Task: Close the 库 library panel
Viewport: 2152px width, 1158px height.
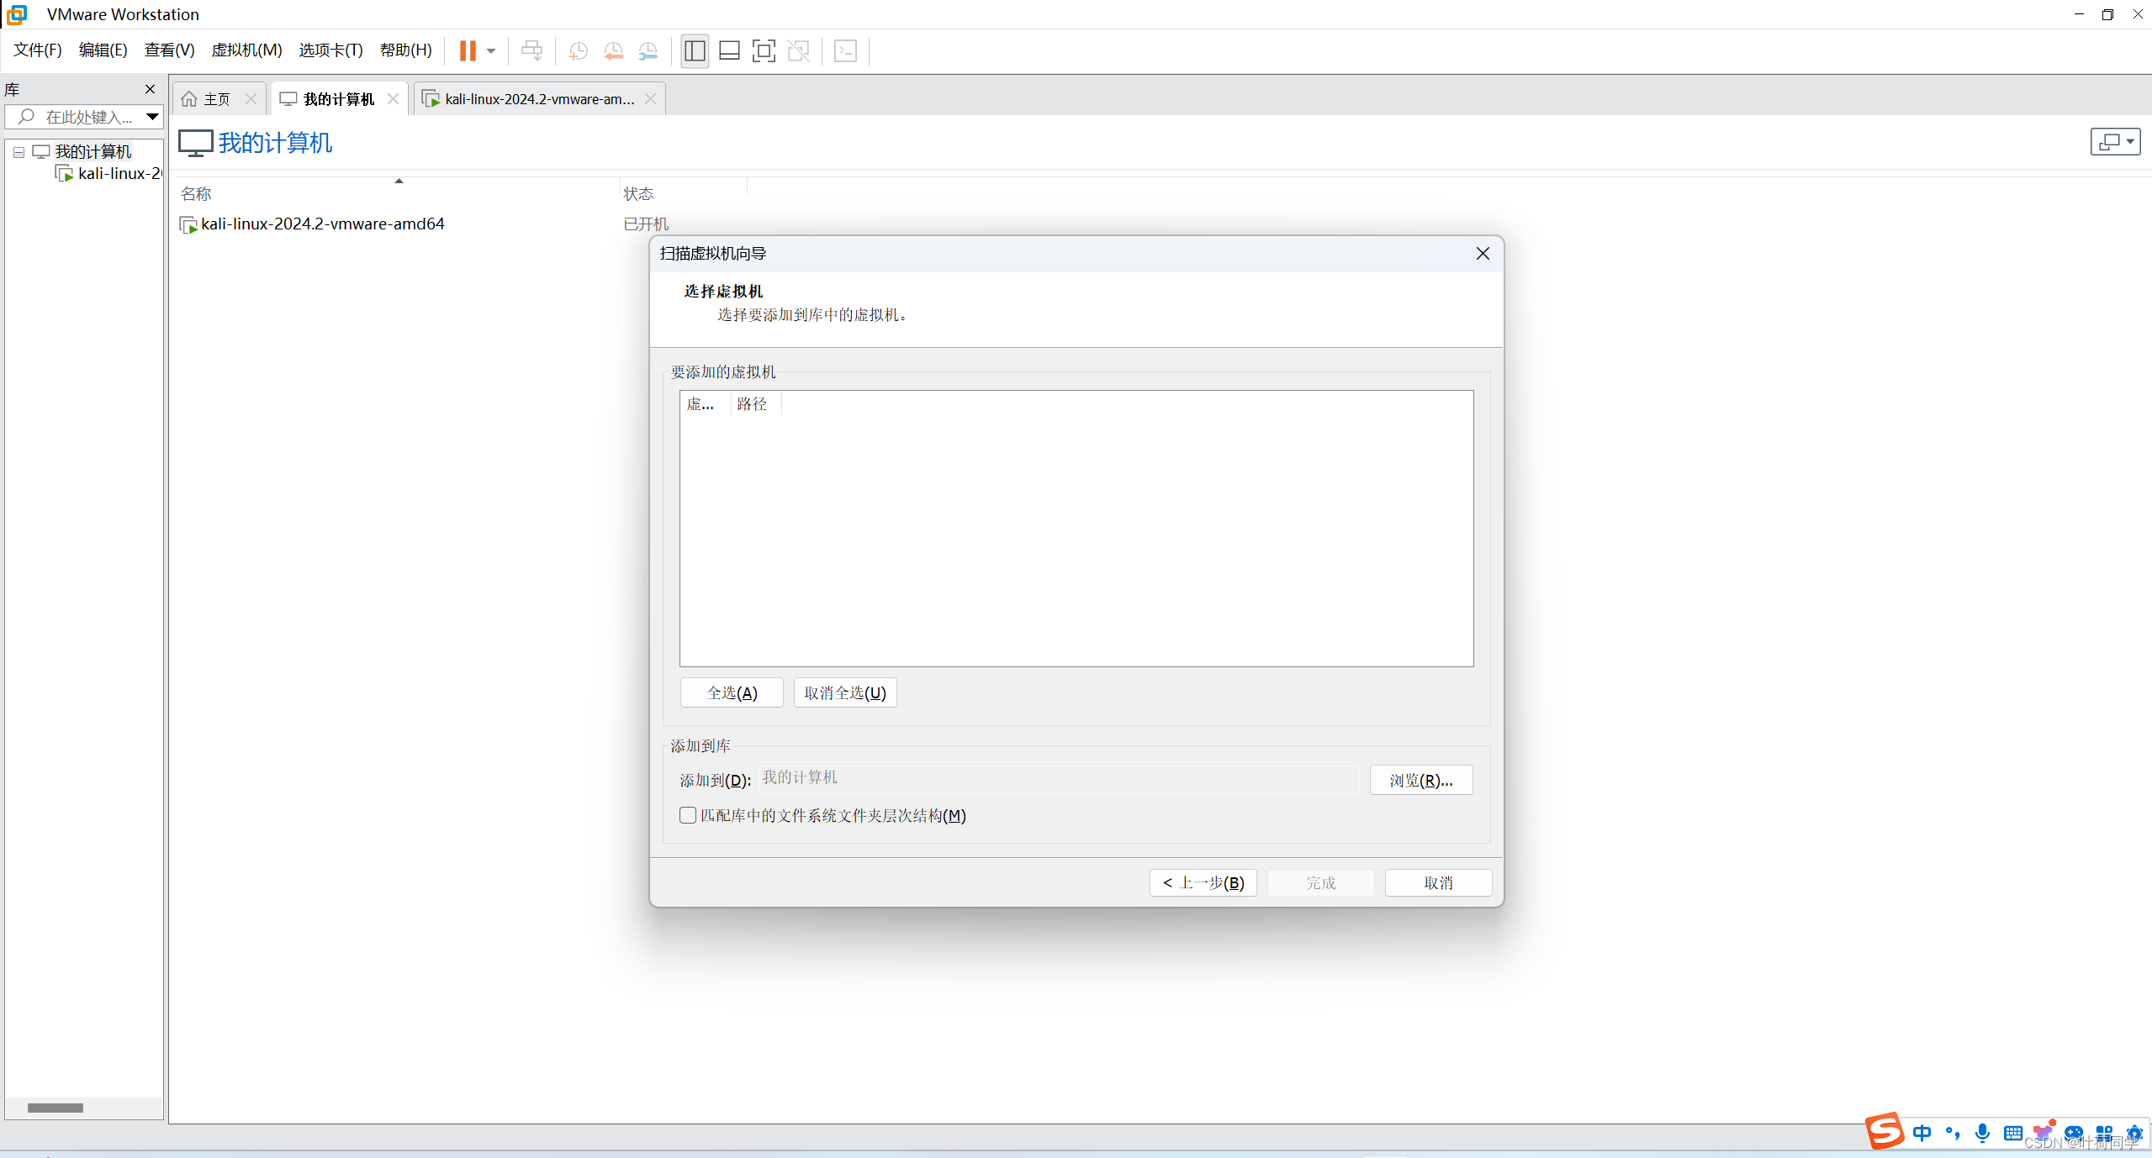Action: (151, 89)
